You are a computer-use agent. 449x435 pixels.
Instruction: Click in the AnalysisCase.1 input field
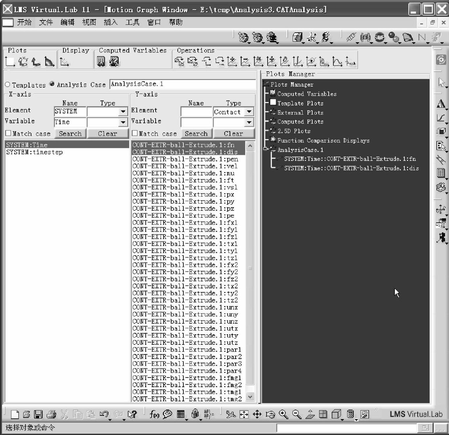click(183, 84)
